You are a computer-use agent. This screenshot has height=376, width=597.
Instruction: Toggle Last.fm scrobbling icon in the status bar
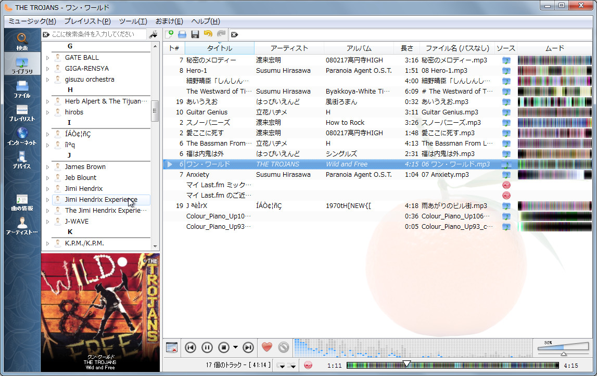(308, 366)
